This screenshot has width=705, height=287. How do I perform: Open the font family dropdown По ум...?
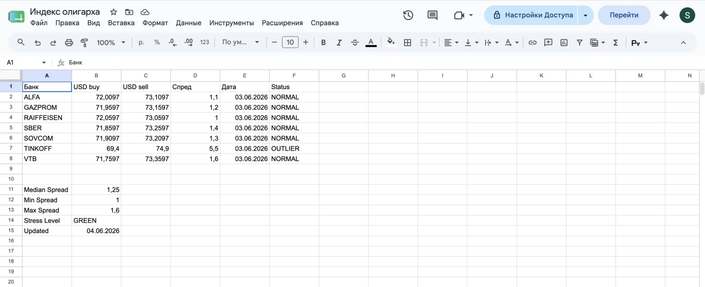(x=241, y=42)
